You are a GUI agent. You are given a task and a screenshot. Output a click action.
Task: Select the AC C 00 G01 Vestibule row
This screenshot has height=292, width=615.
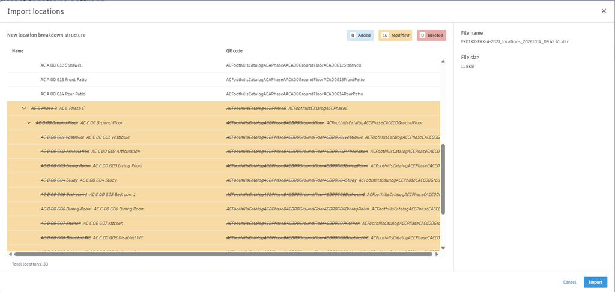[223, 137]
